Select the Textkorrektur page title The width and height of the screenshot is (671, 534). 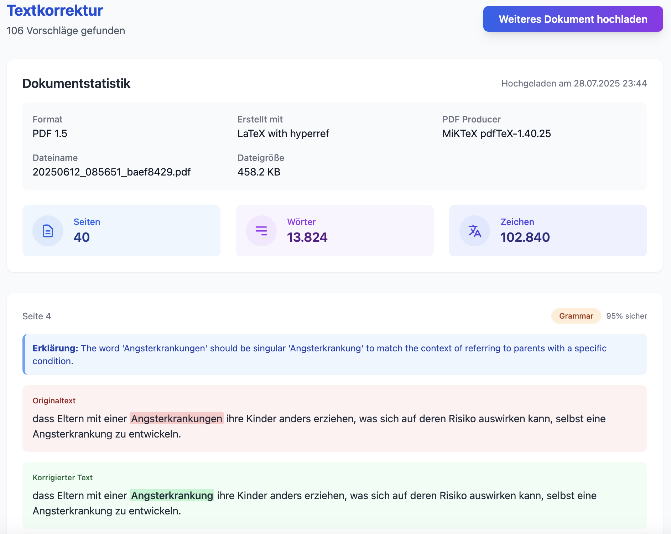tap(55, 10)
